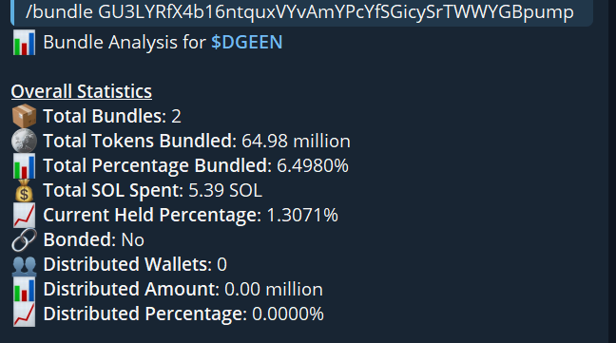Click the Total Bundles value 2
Image resolution: width=616 pixels, height=343 pixels.
(x=177, y=117)
